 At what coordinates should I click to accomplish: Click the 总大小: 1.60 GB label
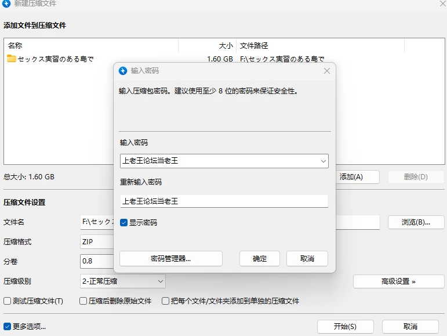[29, 177]
